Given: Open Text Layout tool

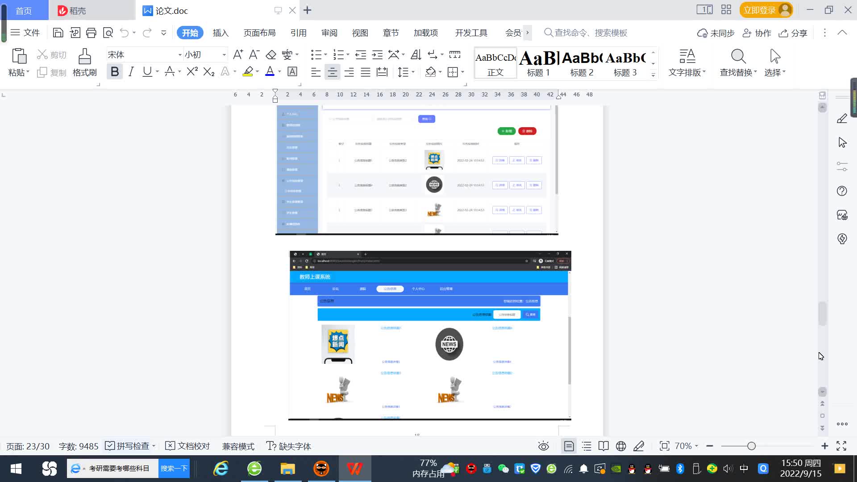Looking at the screenshot, I should 687,62.
